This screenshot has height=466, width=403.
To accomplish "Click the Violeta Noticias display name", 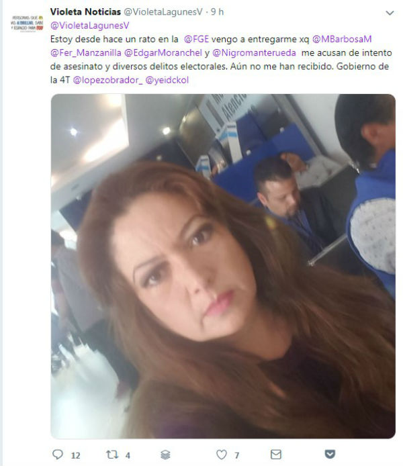I will coord(85,12).
